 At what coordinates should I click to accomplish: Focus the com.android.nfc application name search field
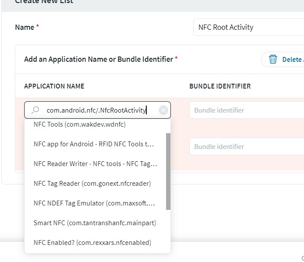(97, 110)
